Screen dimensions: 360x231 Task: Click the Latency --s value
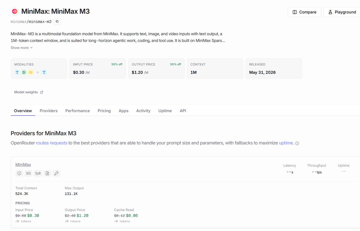click(x=290, y=172)
